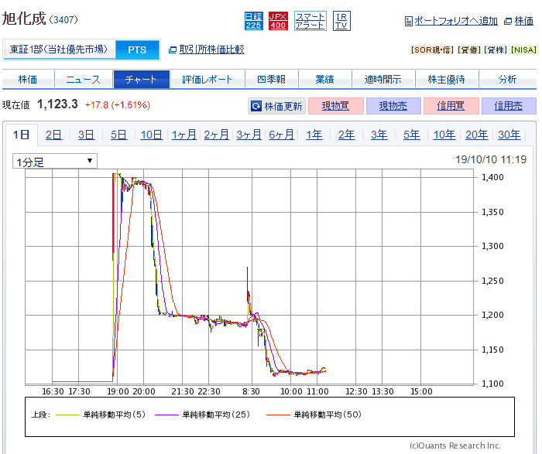Screen dimensions: 542x454
Task: Select the 10年 chart period
Action: (x=444, y=135)
